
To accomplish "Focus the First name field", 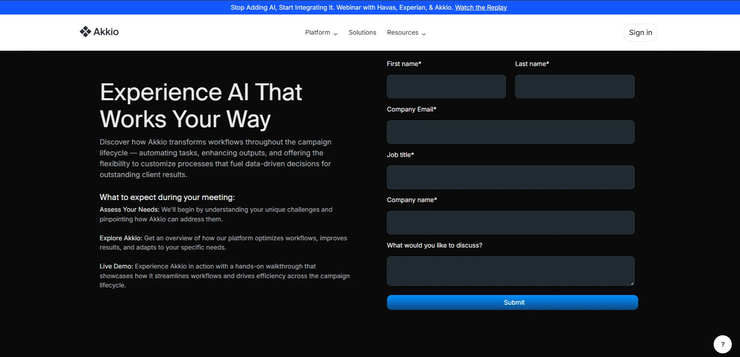I will point(446,87).
